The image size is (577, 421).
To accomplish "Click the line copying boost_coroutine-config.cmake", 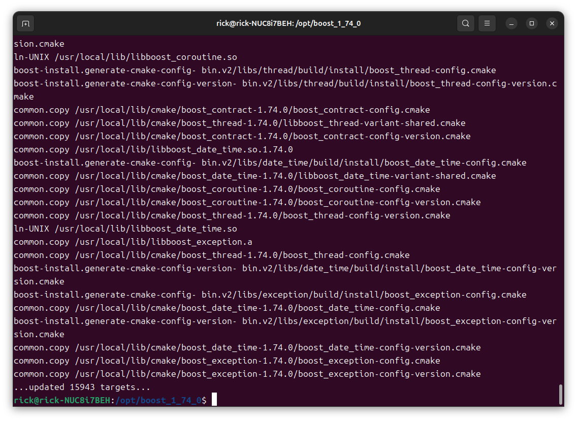I will click(x=227, y=189).
